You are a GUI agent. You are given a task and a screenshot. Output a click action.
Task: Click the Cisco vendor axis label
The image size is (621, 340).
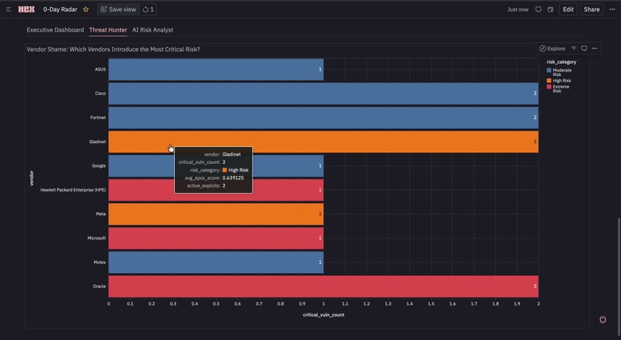100,93
